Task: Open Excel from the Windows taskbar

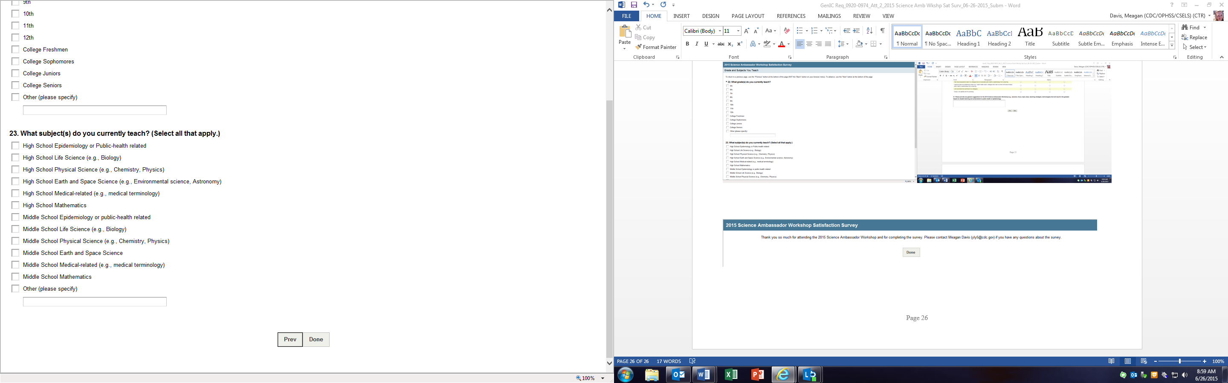Action: click(x=730, y=375)
